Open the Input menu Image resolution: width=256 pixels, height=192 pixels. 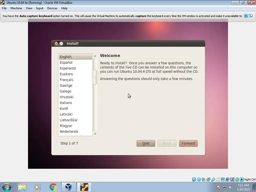40,8
